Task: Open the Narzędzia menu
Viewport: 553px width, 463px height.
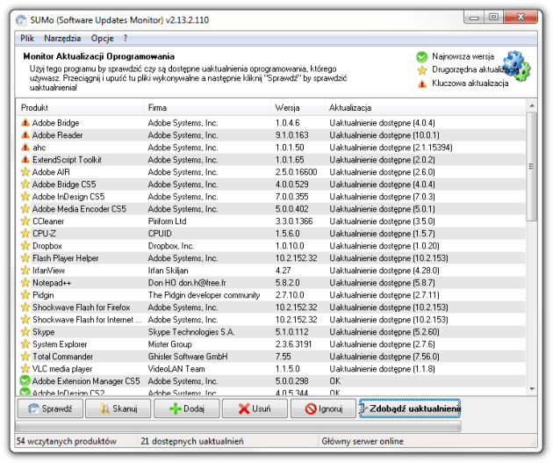Action: [x=62, y=38]
